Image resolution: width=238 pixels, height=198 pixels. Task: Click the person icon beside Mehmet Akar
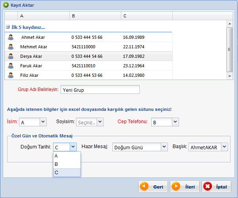tap(11, 47)
